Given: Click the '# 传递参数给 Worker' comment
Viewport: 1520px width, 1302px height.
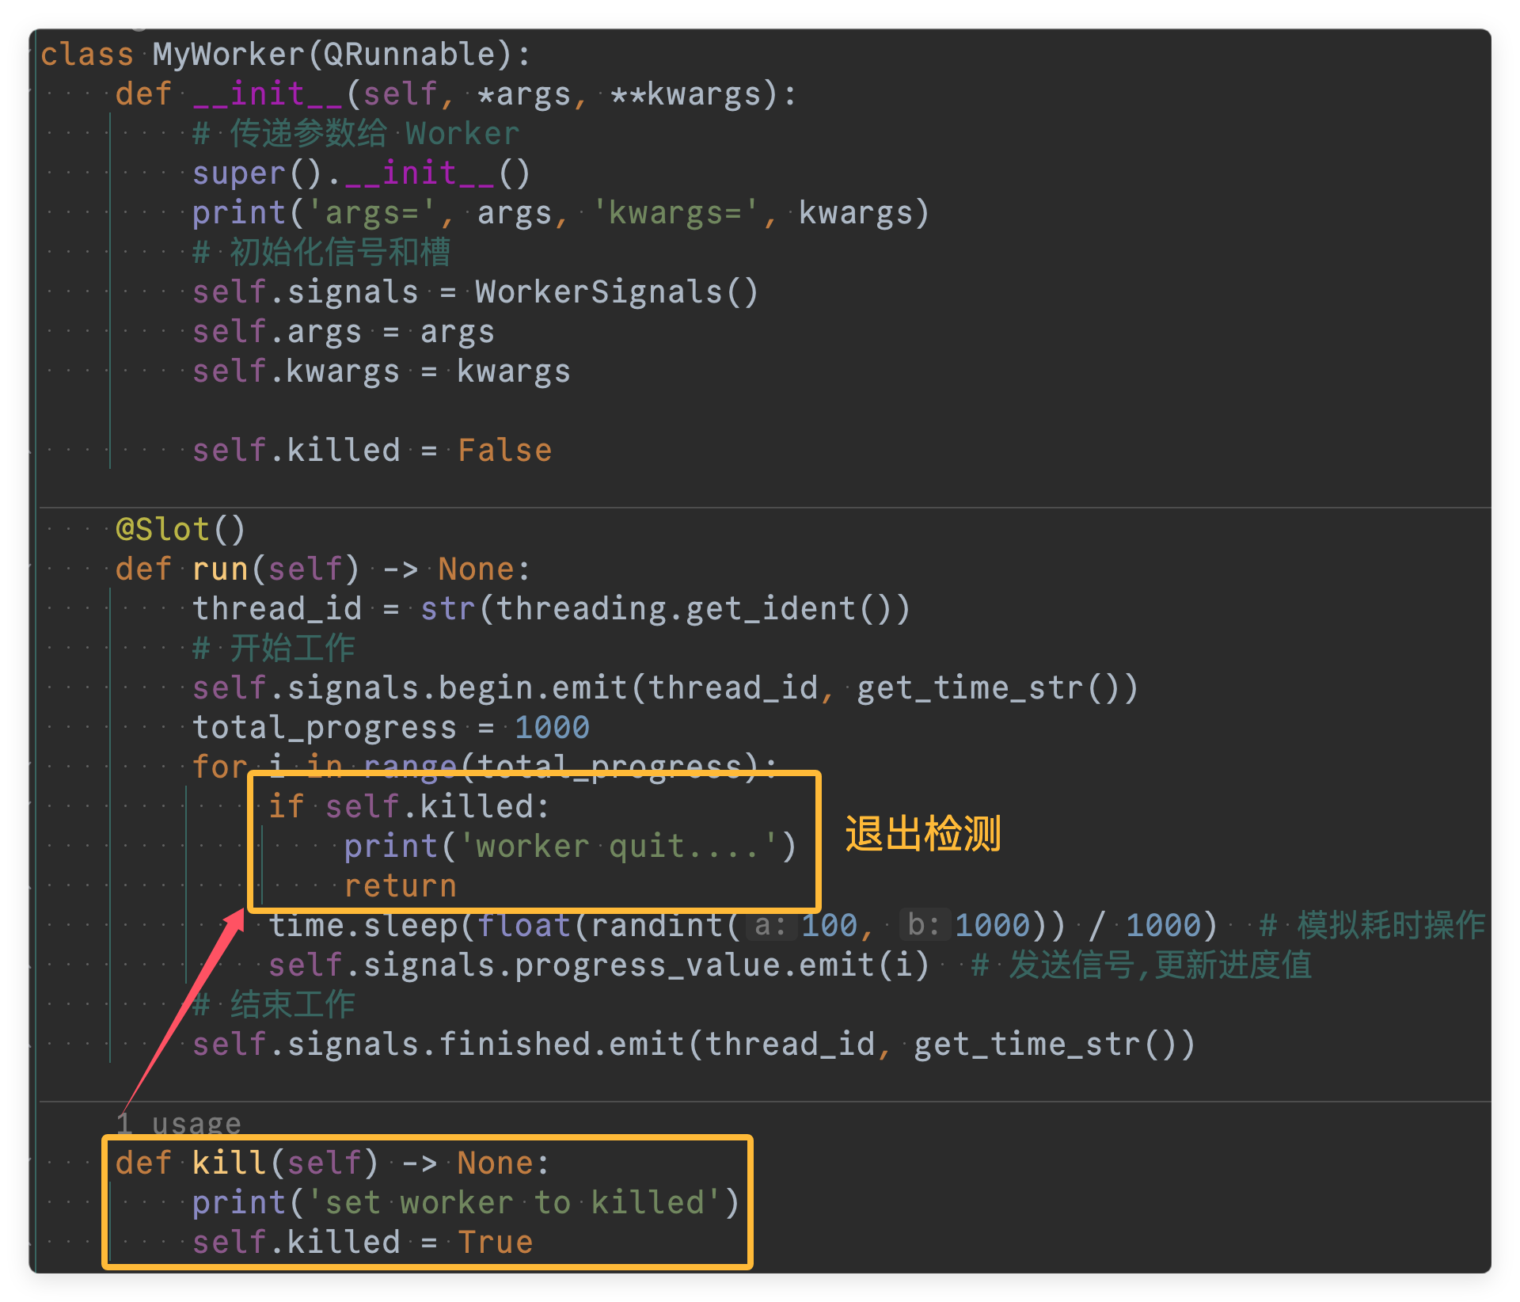Looking at the screenshot, I should pyautogui.click(x=356, y=134).
